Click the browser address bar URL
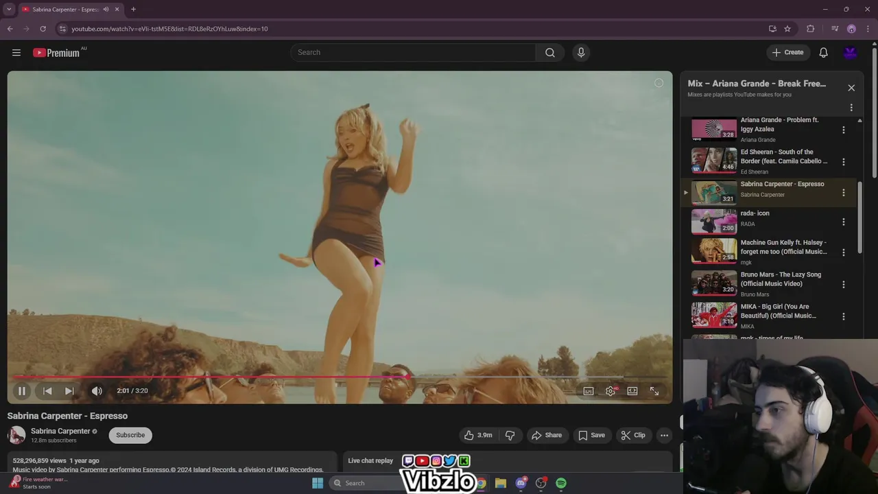The image size is (878, 494). 169,29
